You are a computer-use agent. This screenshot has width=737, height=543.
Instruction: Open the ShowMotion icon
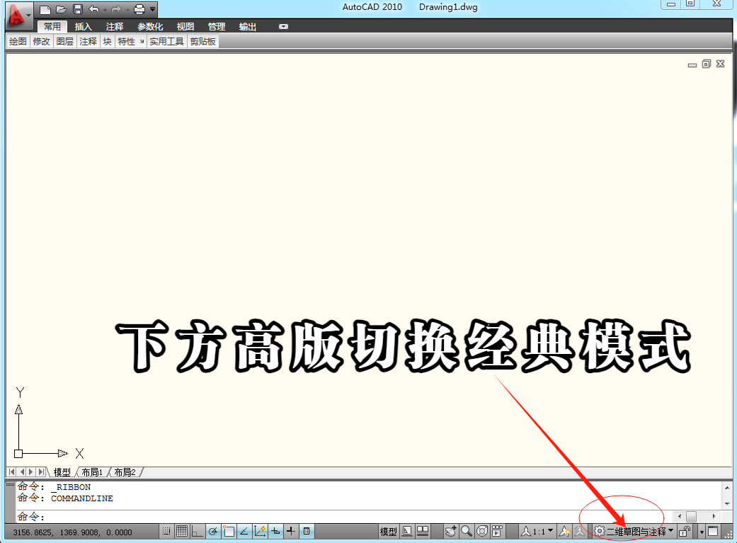(x=497, y=531)
